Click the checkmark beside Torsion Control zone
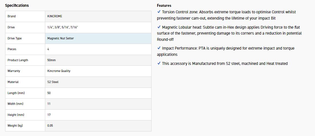The height and width of the screenshot is (136, 315). click(x=159, y=12)
